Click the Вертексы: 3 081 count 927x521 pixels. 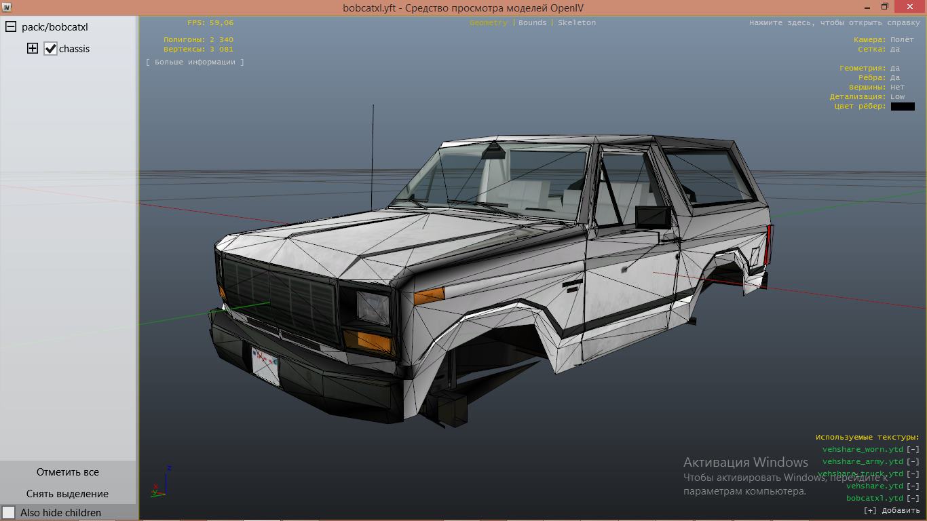(198, 49)
